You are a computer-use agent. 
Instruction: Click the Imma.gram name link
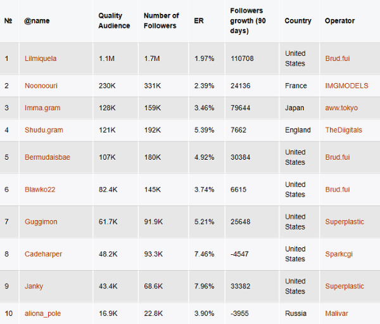coord(42,108)
